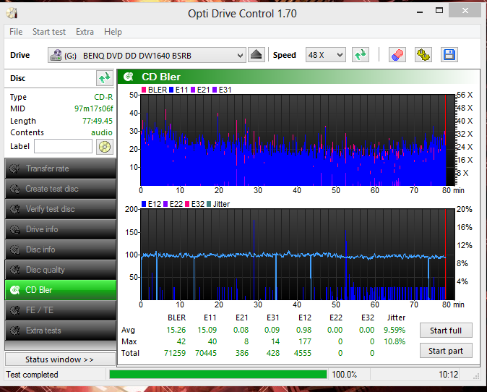Click the CD Bler header disc icon

[x=129, y=77]
